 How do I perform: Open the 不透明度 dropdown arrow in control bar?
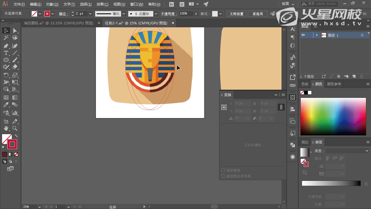pos(196,14)
